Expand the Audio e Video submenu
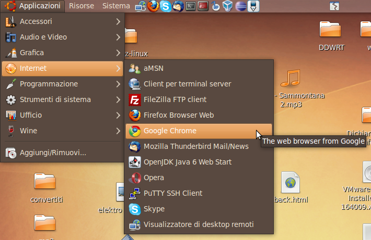Screen dimensions: 371x240 tap(63, 37)
